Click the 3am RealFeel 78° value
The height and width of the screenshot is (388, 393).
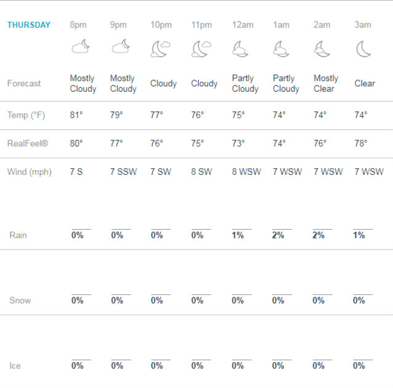361,143
